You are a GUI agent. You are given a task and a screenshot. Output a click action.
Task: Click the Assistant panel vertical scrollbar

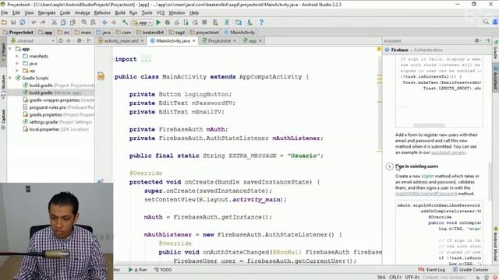coord(490,181)
